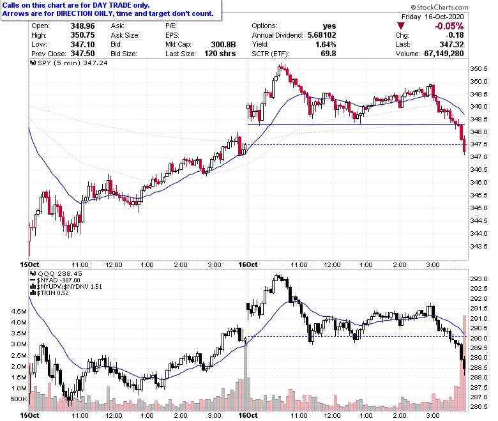The height and width of the screenshot is (421, 498).
Task: Click the Annual Dividend value 5.68102
Action: point(322,35)
